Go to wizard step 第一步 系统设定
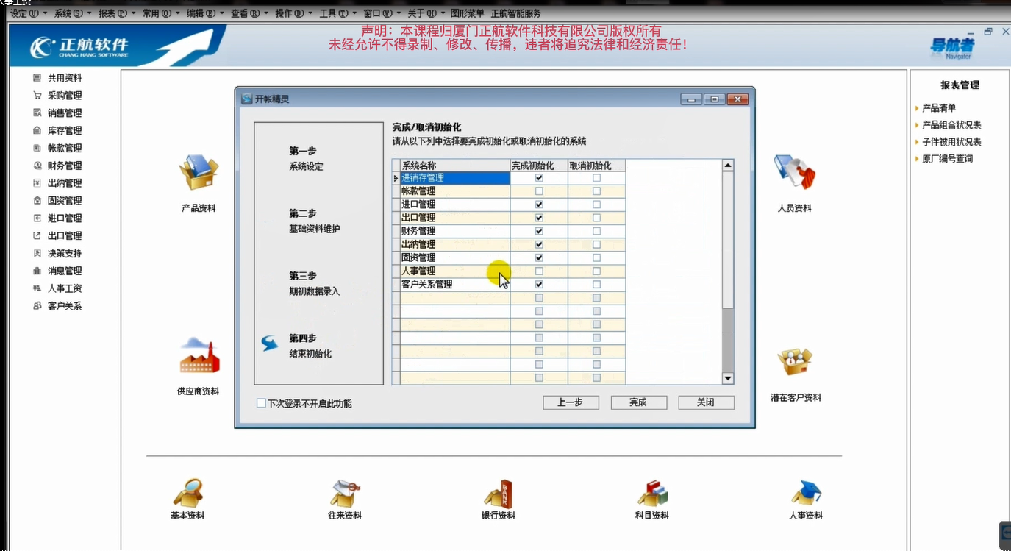The width and height of the screenshot is (1011, 551). pos(306,158)
